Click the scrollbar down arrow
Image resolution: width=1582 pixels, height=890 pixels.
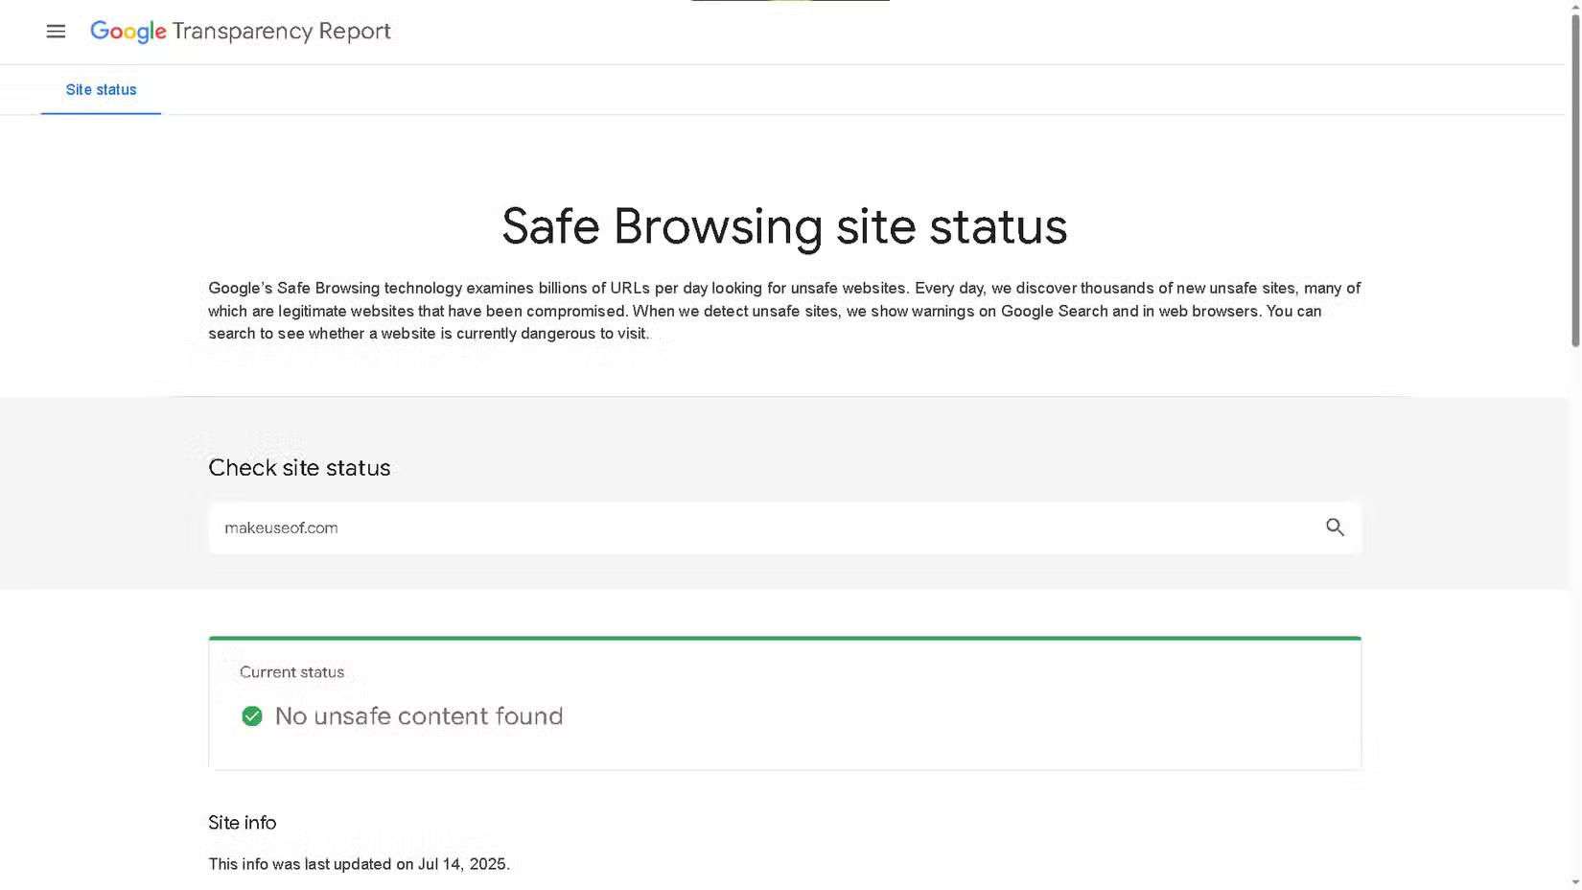pos(1574,882)
